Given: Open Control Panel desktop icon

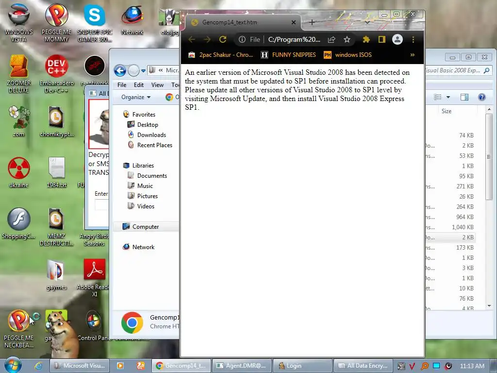Looking at the screenshot, I should click(95, 325).
